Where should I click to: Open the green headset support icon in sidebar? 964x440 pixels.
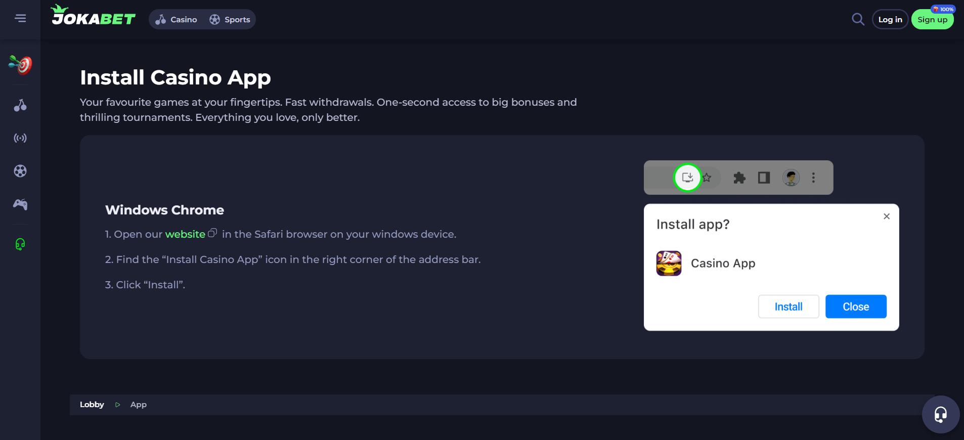tap(20, 244)
